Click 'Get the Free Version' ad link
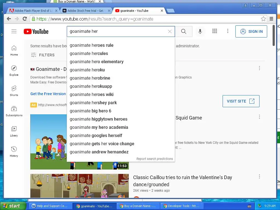Image resolution: width=280 pixels, height=210 pixels. tap(48, 94)
